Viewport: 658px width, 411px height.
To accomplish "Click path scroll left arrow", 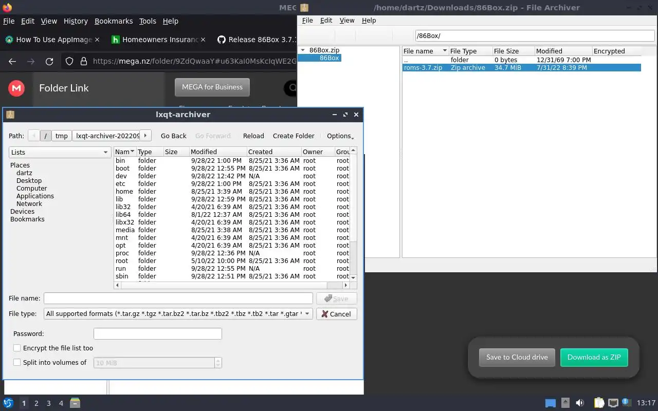I will (33, 136).
